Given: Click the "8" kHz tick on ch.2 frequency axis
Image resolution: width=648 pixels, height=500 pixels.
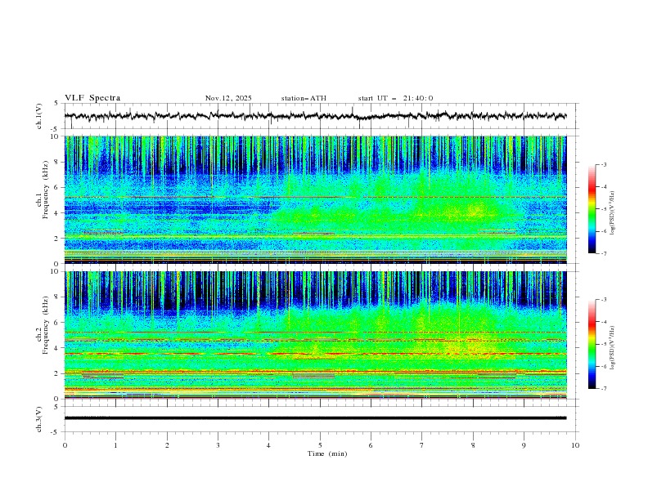Looking at the screenshot, I should click(58, 297).
